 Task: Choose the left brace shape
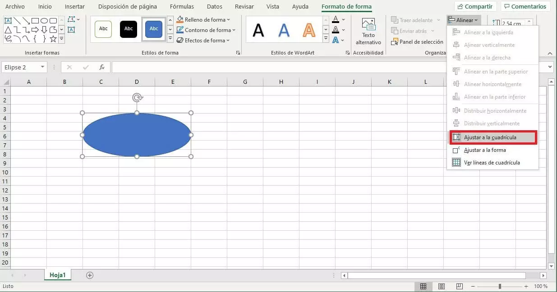pyautogui.click(x=35, y=39)
